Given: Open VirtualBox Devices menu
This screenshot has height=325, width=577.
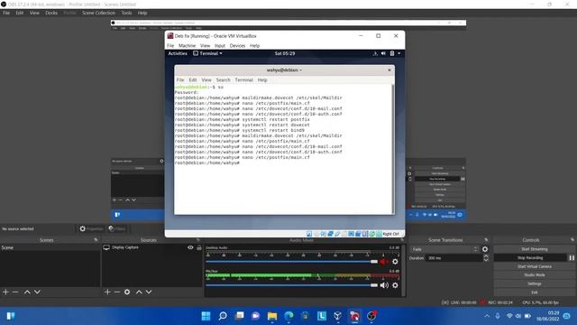Looking at the screenshot, I should pyautogui.click(x=237, y=46).
